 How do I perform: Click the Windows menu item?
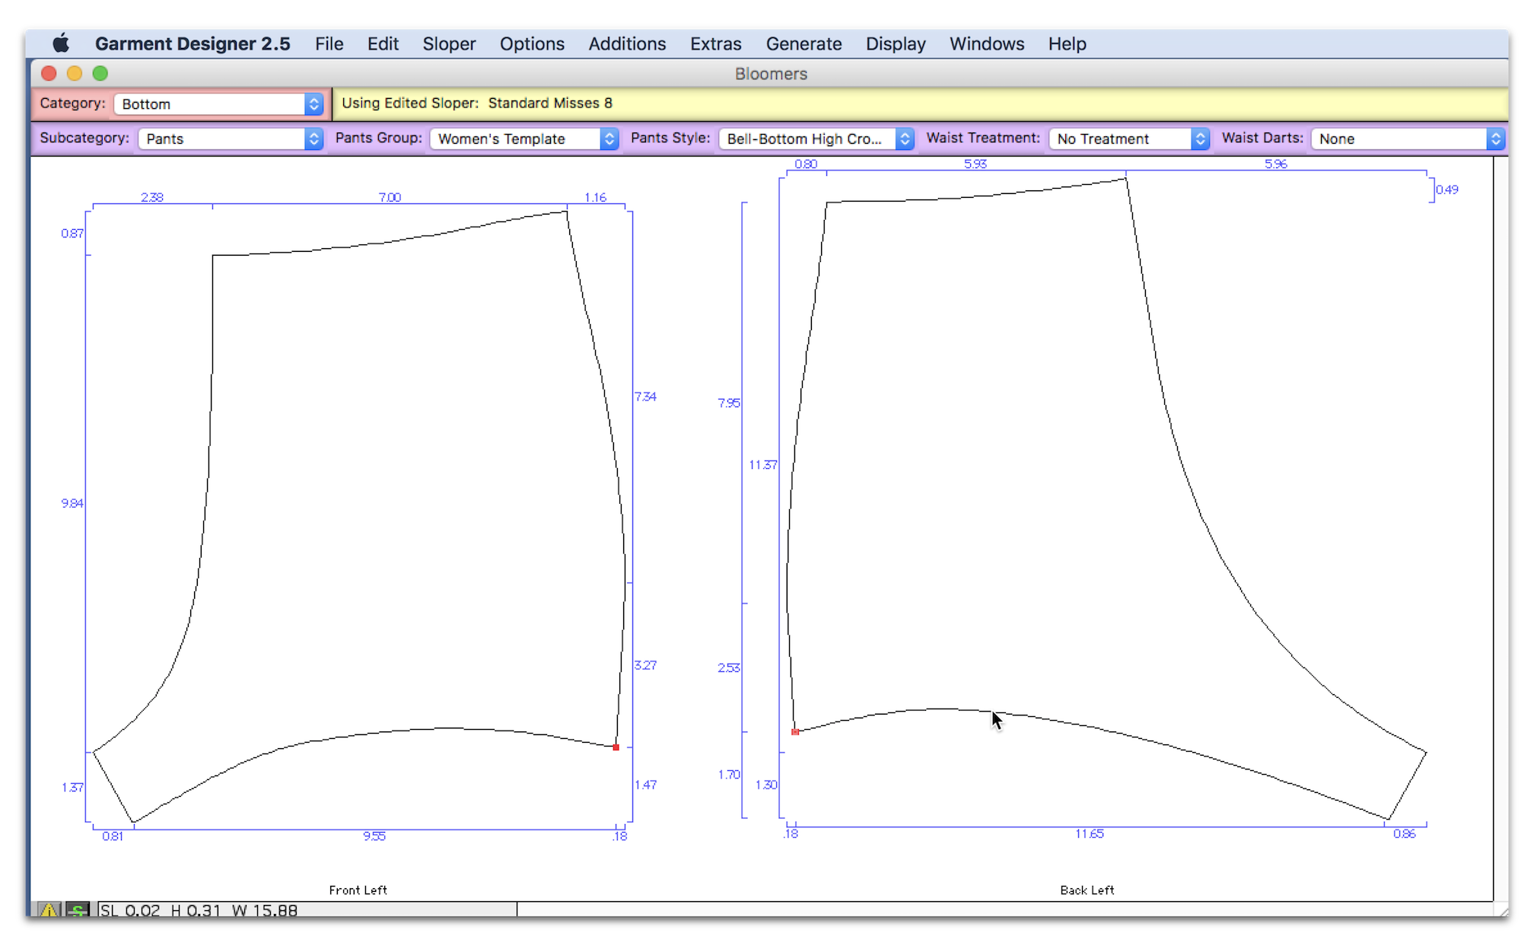[987, 44]
